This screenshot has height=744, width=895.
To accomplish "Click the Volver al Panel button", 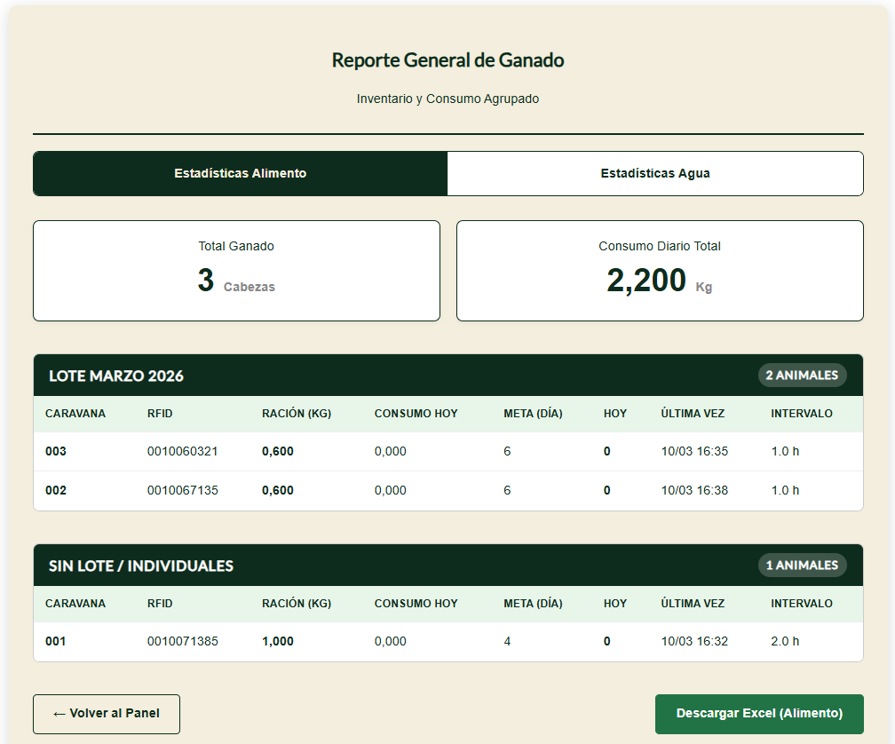I will tap(107, 714).
